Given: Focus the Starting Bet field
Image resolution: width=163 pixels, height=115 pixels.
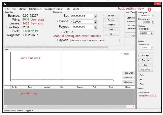Looking at the screenshot, I should [x=146, y=16].
